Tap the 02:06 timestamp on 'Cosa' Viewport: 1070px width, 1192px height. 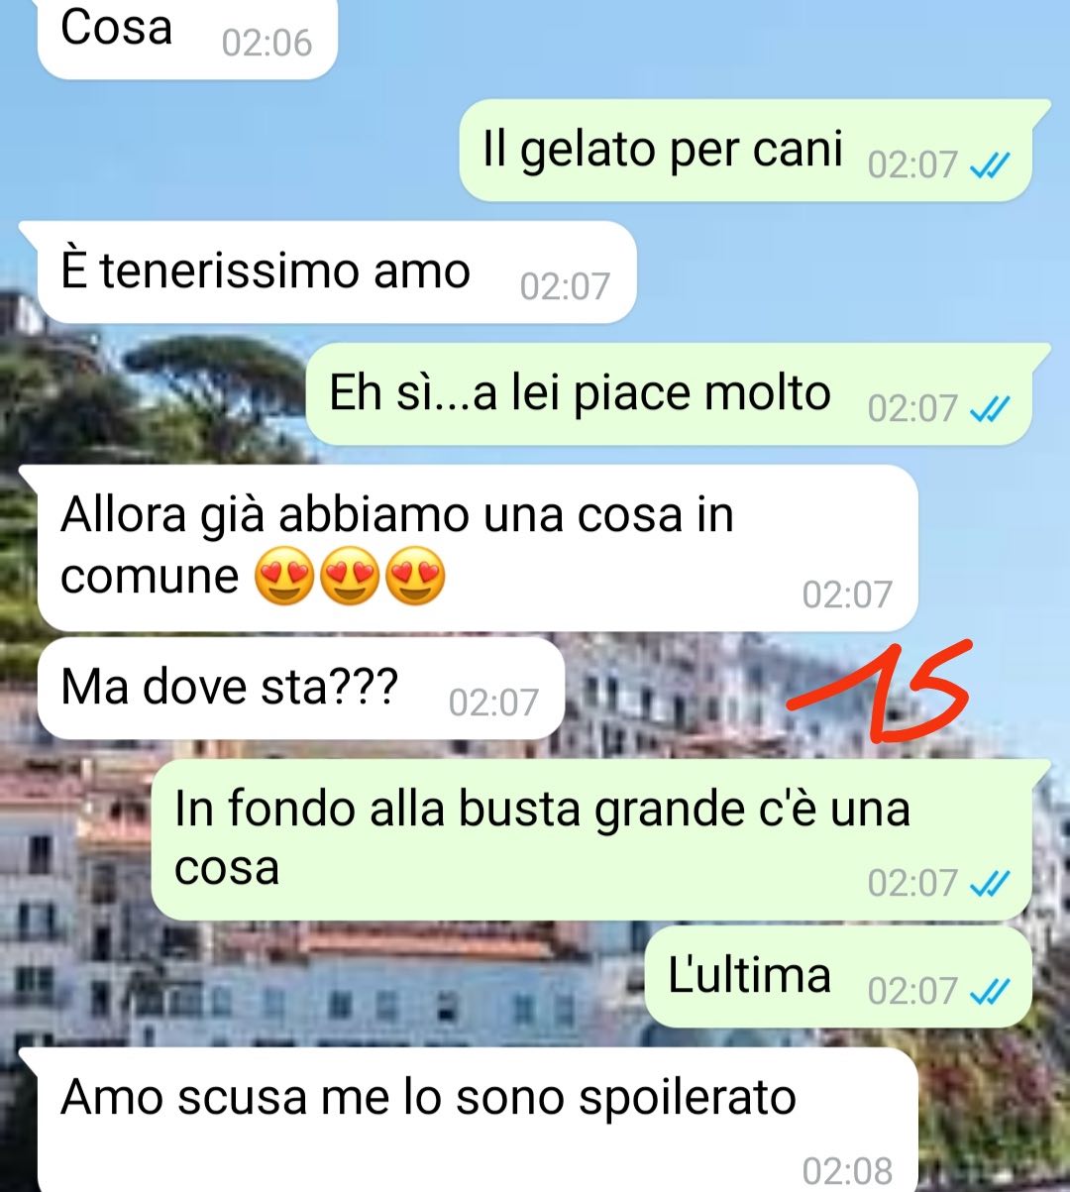(x=267, y=43)
